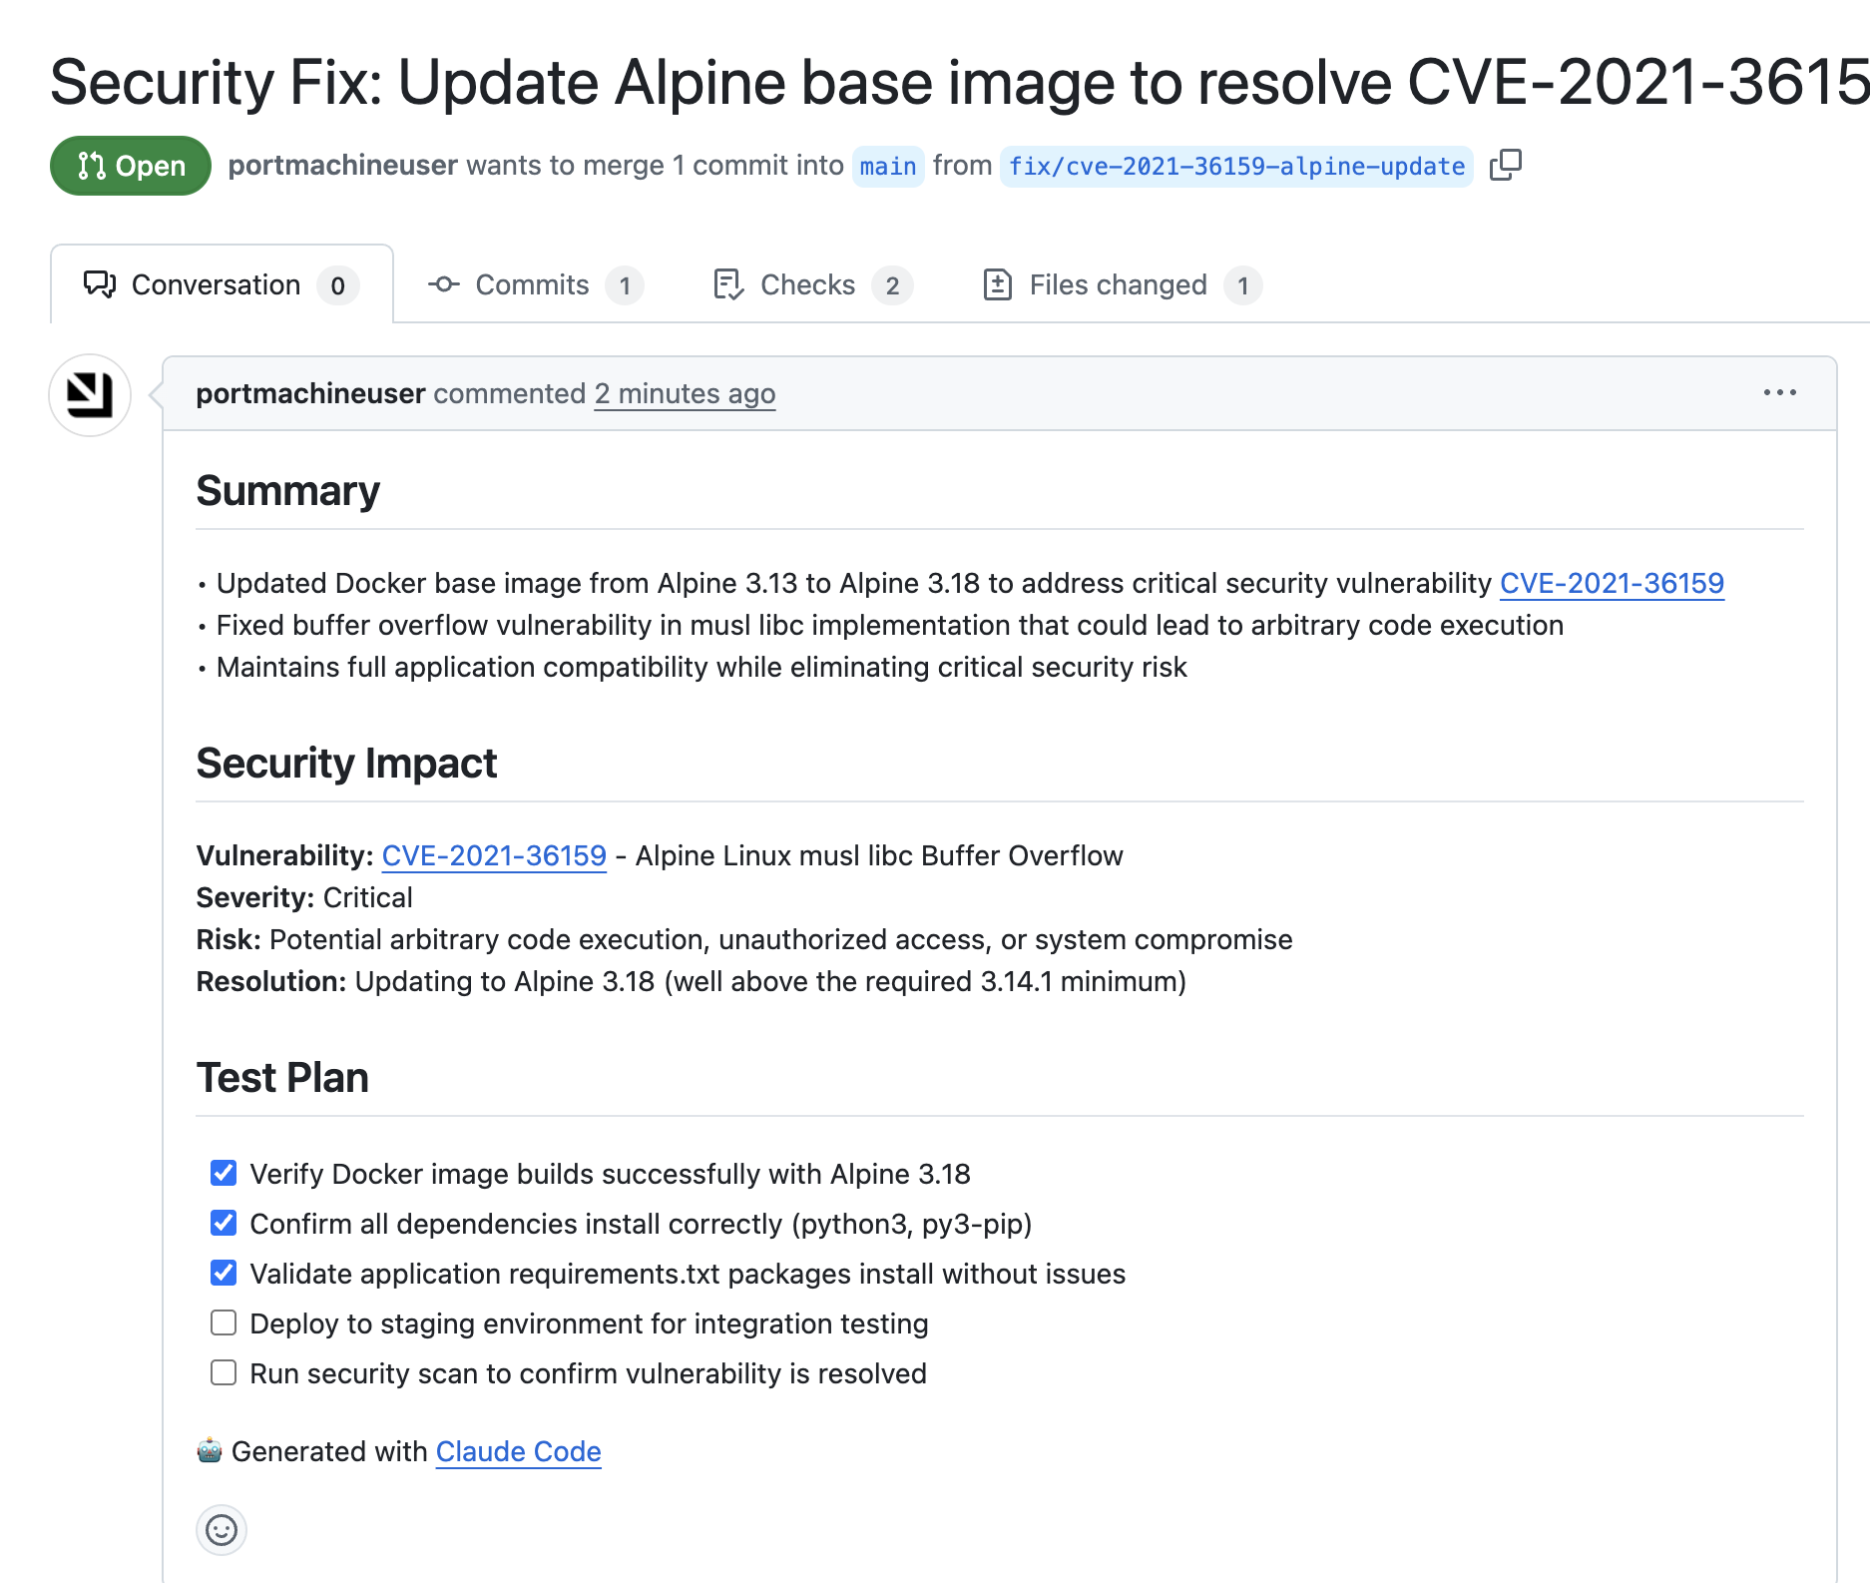Click the green Open pull request badge
This screenshot has width=1870, height=1583.
(x=131, y=166)
